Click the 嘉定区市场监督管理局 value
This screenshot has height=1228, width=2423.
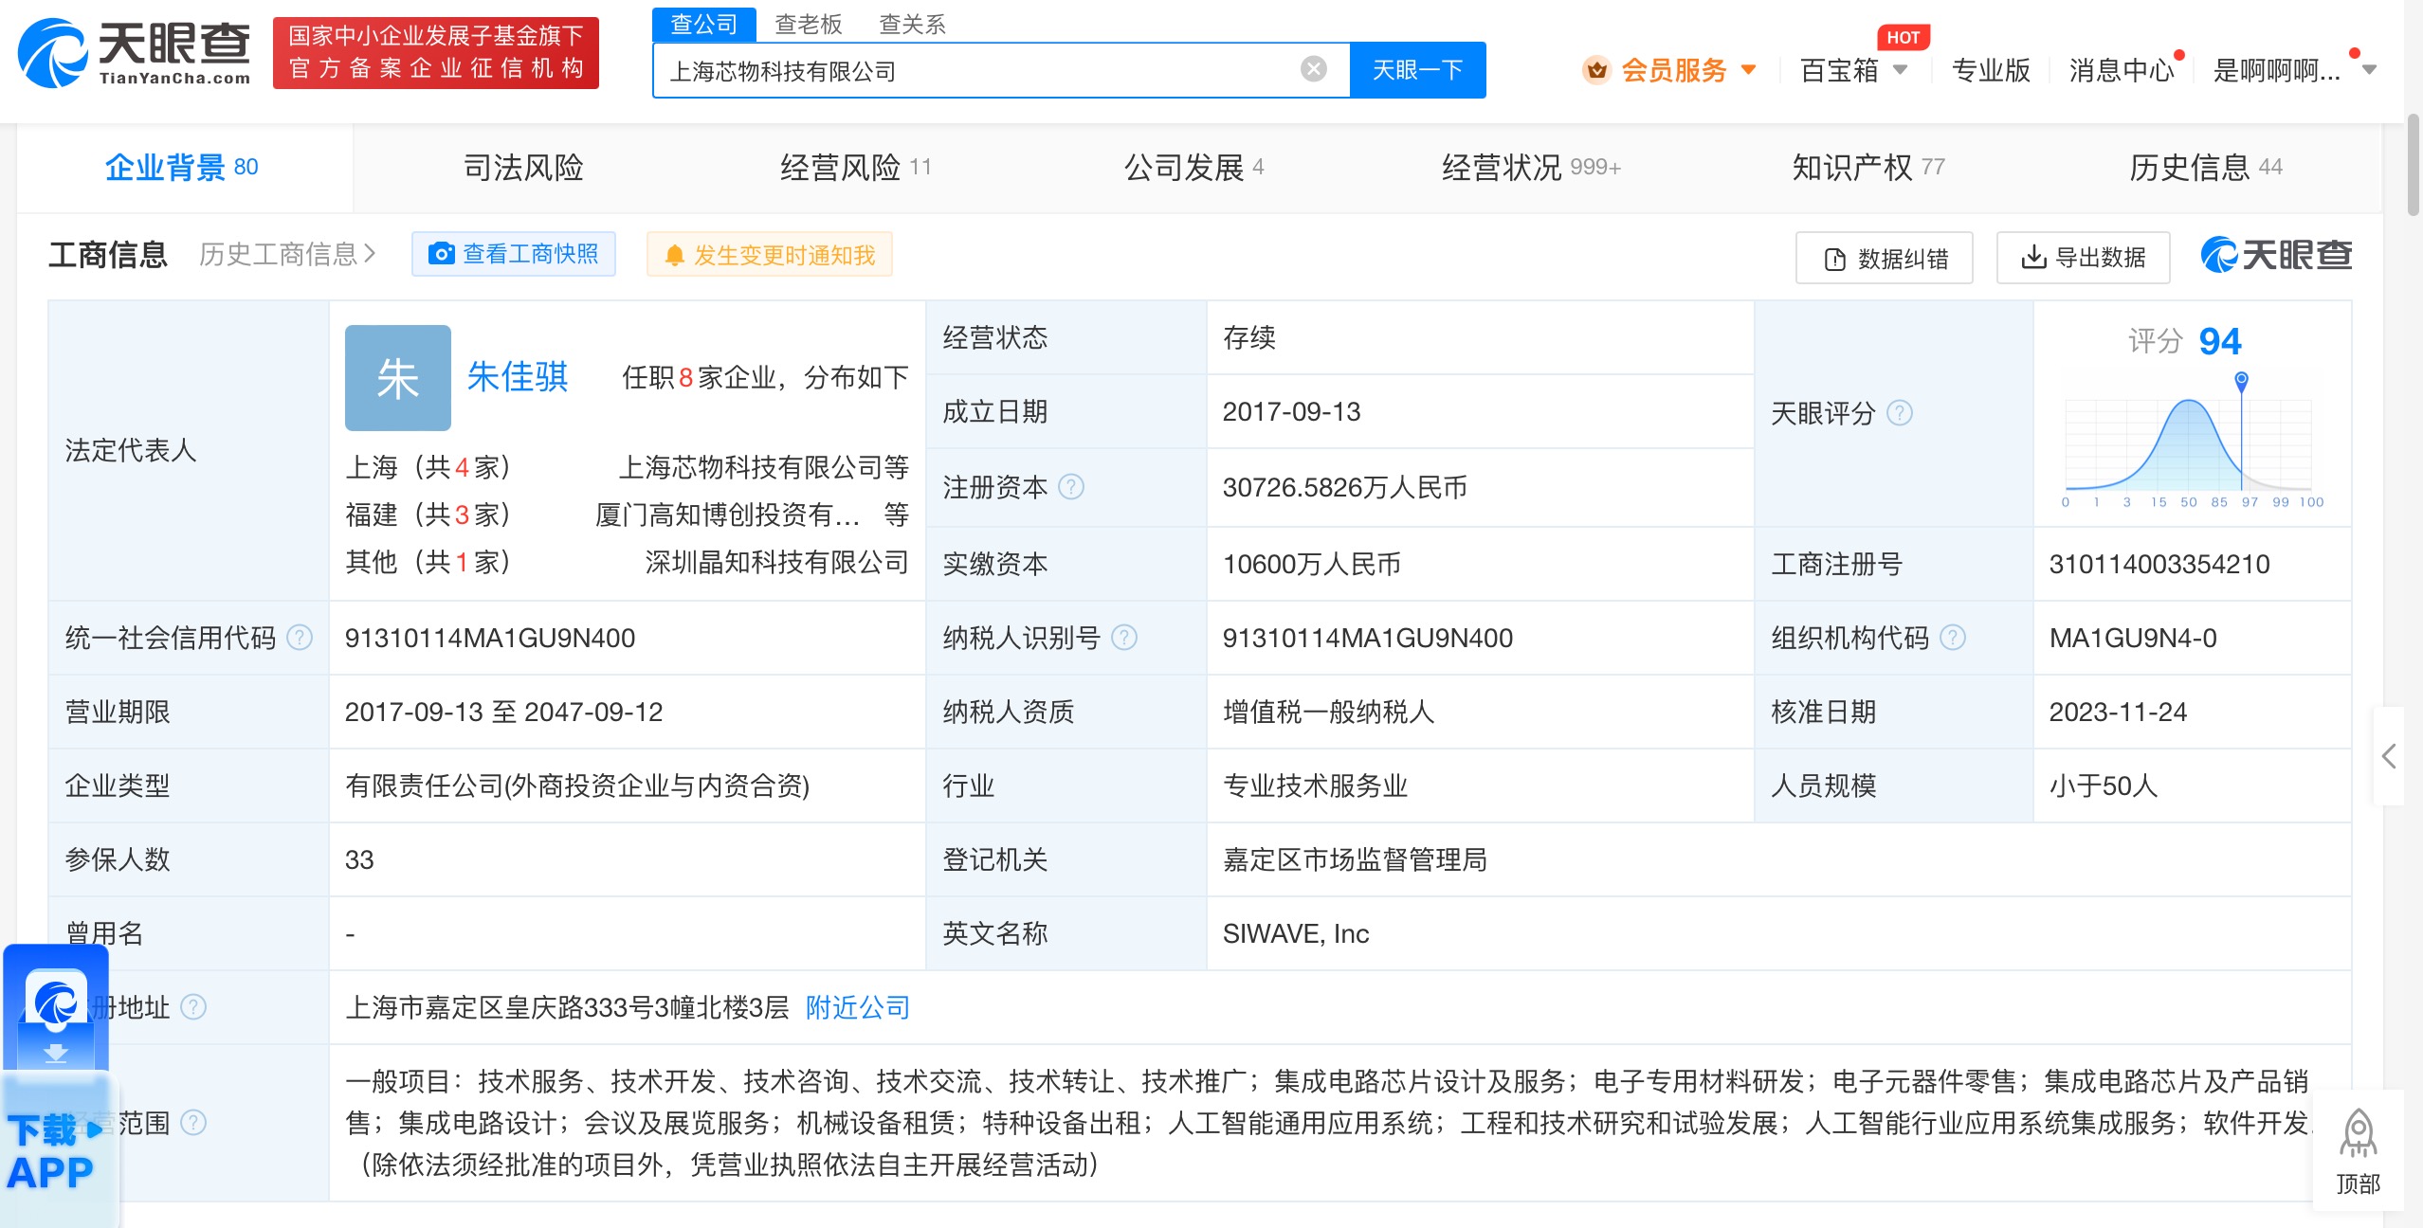point(1356,859)
